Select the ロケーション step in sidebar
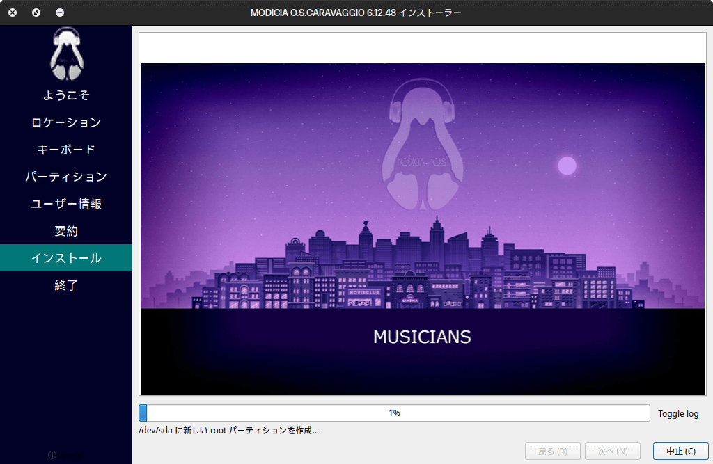Viewport: 713px width, 464px height. [66, 122]
